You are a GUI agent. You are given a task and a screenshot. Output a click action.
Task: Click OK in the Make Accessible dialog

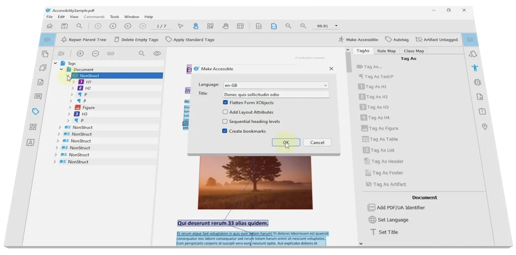coord(286,142)
